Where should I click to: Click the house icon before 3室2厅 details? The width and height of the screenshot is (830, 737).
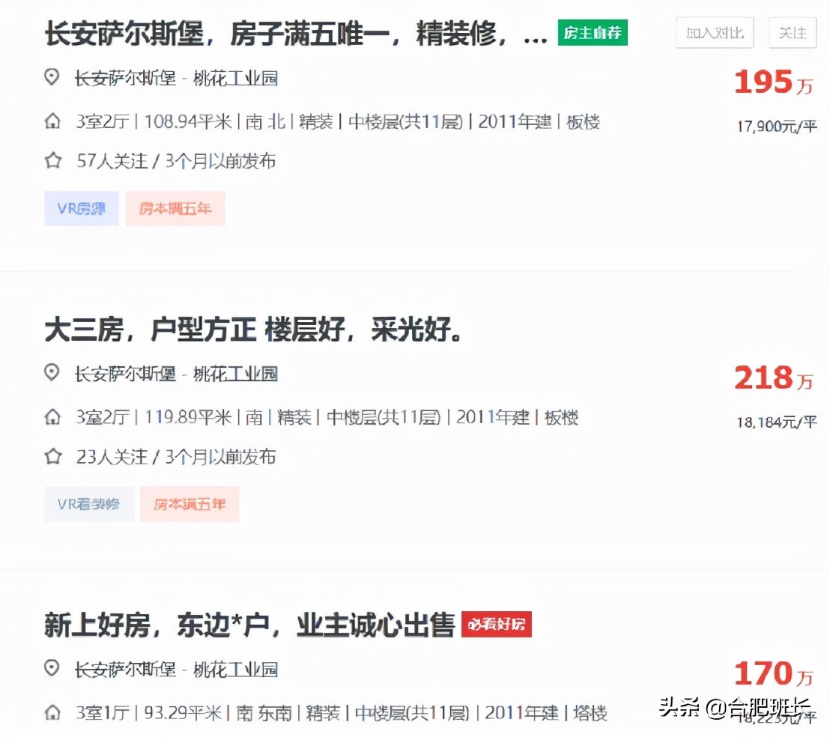pos(51,121)
